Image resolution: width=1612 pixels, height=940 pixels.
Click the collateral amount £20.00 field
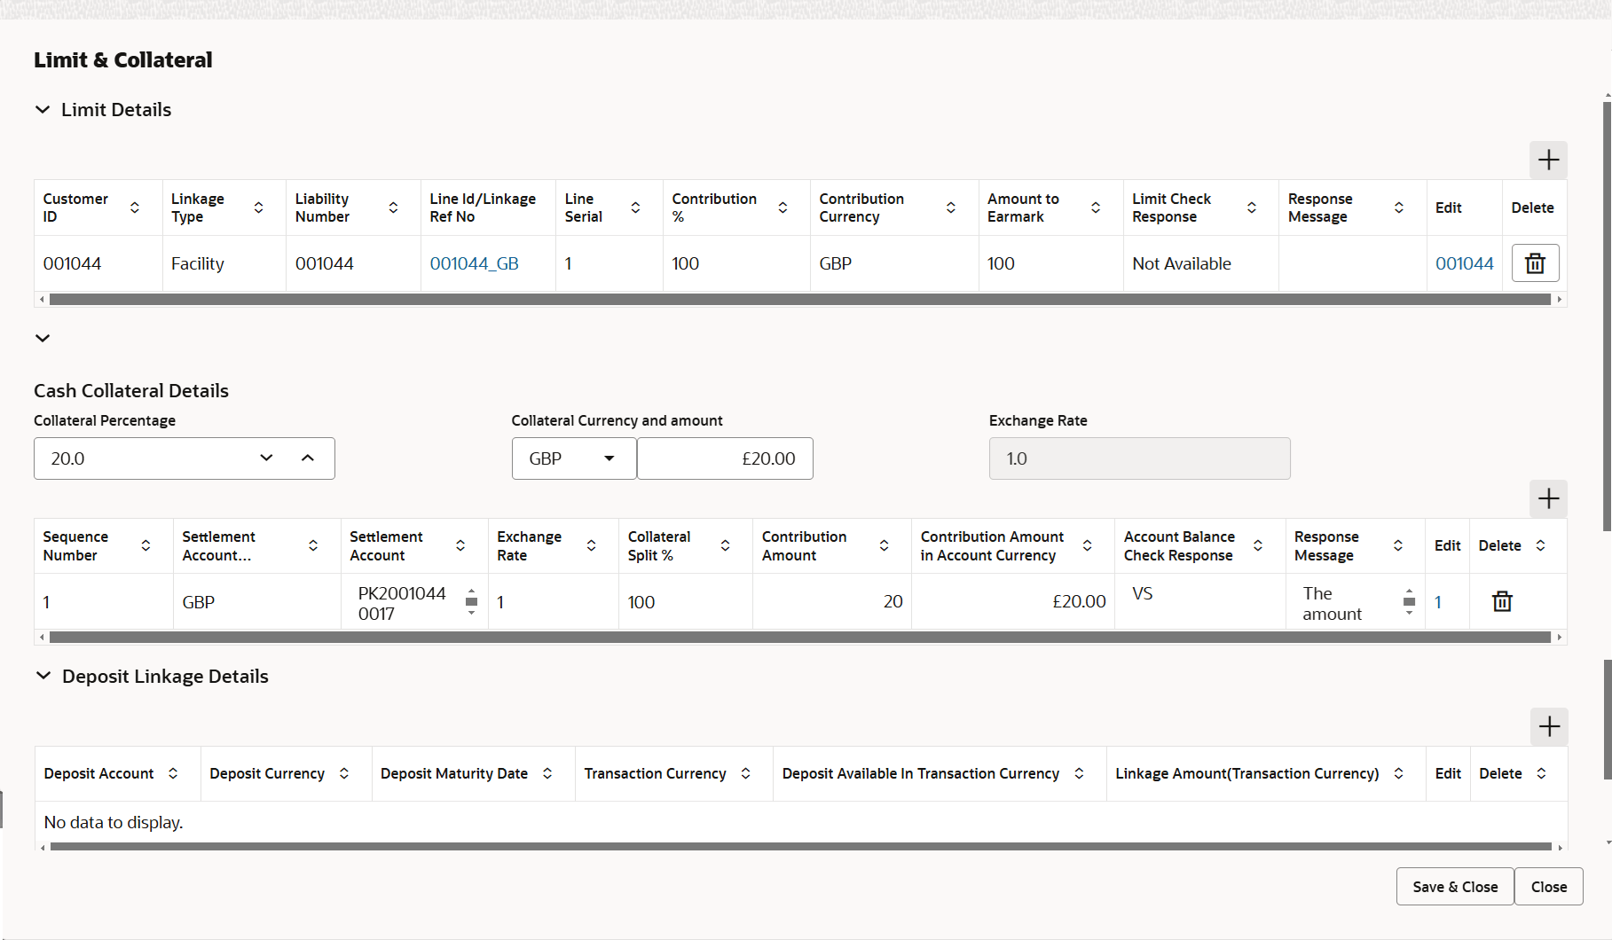pyautogui.click(x=725, y=458)
